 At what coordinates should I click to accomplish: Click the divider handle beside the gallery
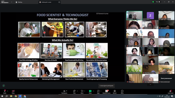(x=125, y=47)
